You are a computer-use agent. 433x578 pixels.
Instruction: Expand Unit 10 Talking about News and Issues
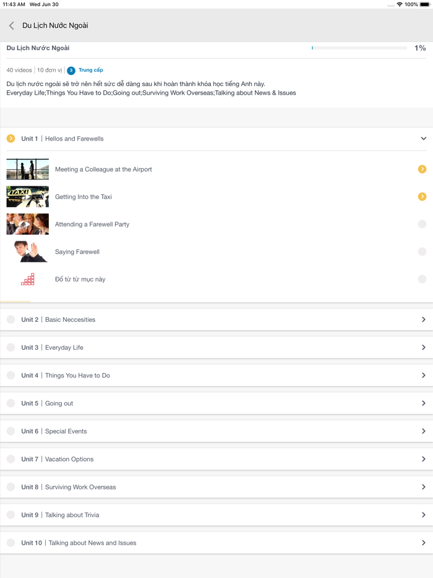(x=424, y=542)
